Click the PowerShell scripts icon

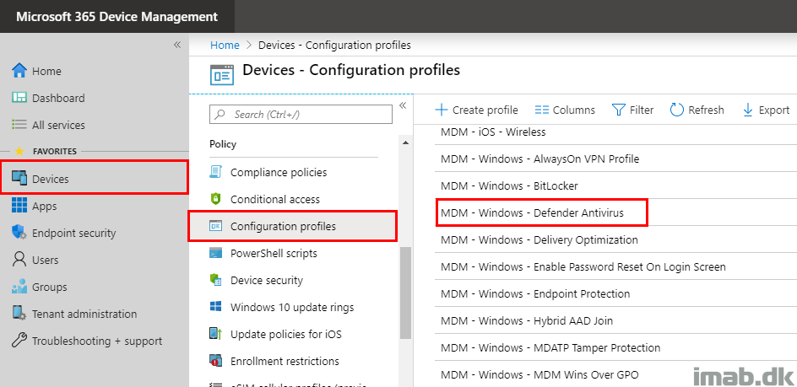pos(215,253)
